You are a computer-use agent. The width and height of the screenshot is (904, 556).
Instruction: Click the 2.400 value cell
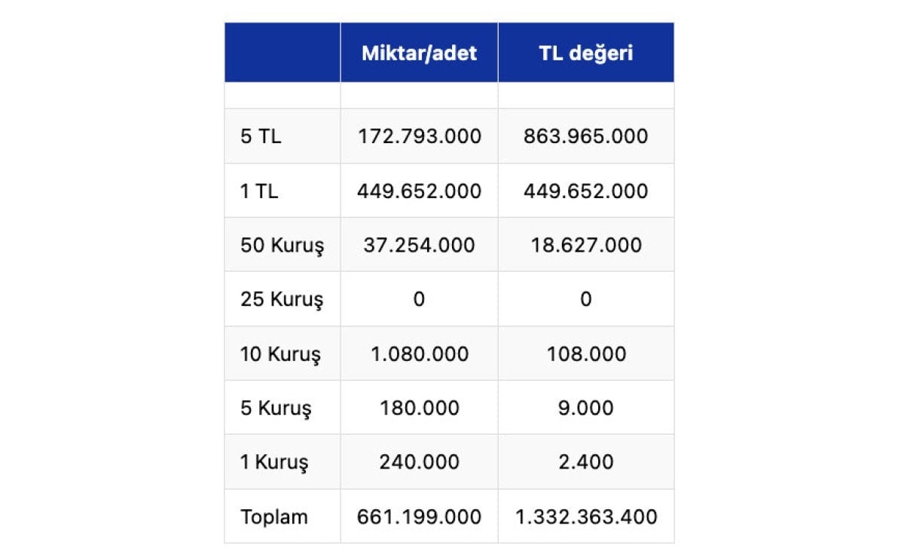click(x=585, y=463)
